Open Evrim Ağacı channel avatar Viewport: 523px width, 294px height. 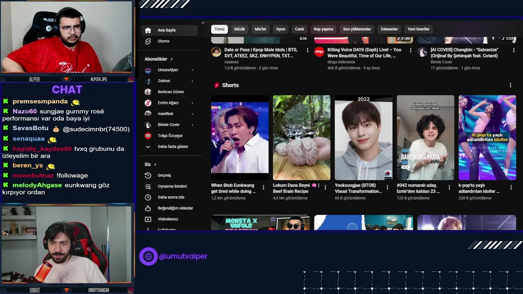148,103
